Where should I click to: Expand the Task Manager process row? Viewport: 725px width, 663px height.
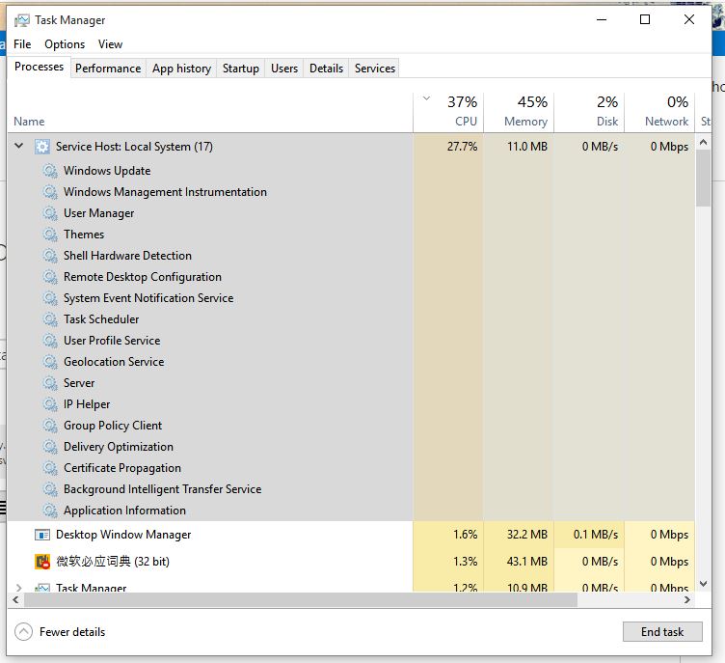click(18, 588)
